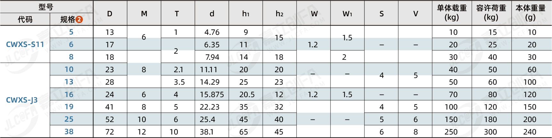Image resolution: width=552 pixels, height=138 pixels.
Task: Click the D column header
Action: [110, 14]
